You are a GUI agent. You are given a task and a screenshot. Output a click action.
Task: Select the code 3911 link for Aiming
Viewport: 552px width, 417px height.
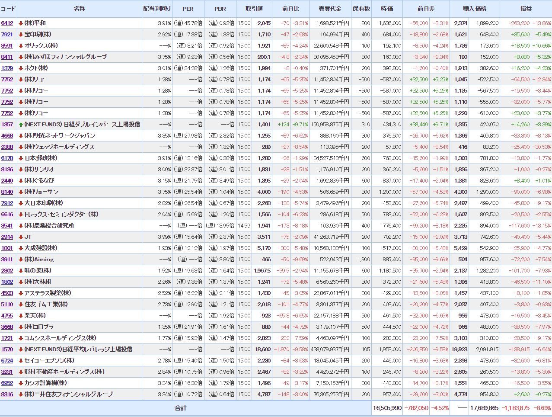pyautogui.click(x=7, y=259)
